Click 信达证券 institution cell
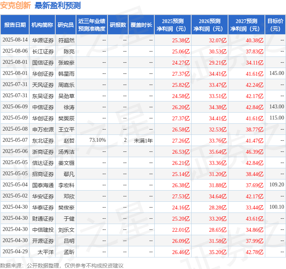The width and height of the screenshot is (286, 269). [43, 163]
